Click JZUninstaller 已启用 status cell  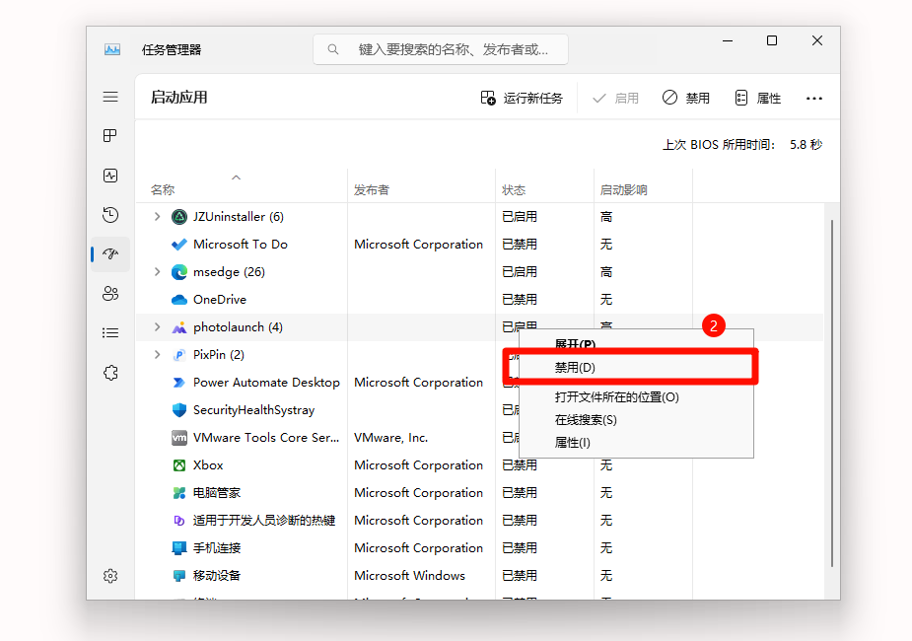[520, 217]
